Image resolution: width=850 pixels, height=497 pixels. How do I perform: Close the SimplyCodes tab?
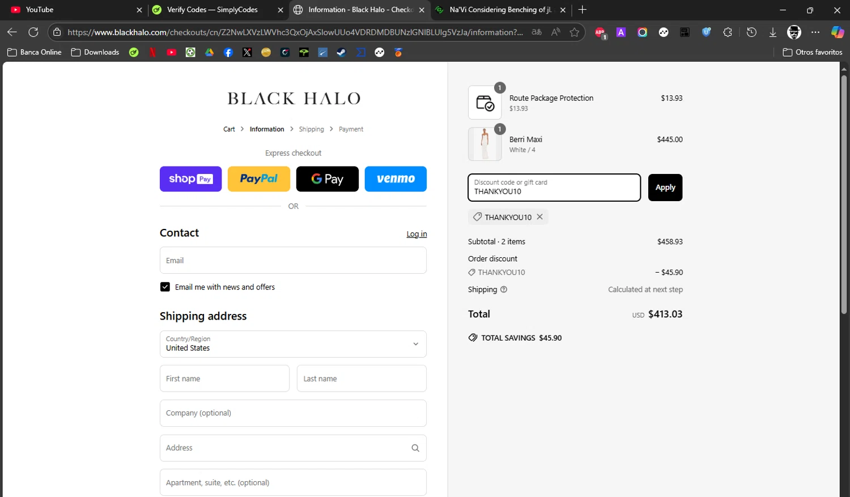pyautogui.click(x=280, y=10)
